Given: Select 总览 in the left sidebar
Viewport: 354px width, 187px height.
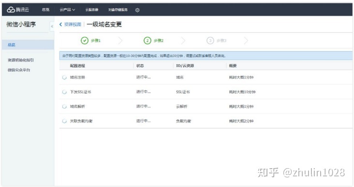Looking at the screenshot, I should [28, 44].
